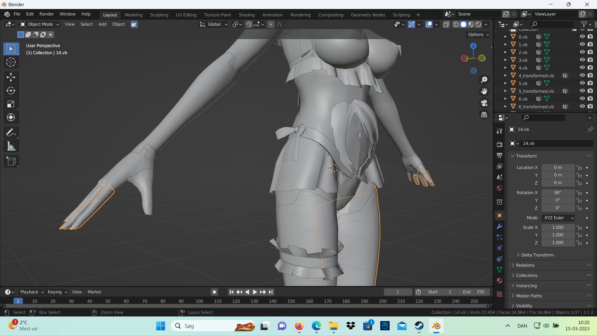The width and height of the screenshot is (597, 335).
Task: Open the File menu
Action: click(17, 14)
